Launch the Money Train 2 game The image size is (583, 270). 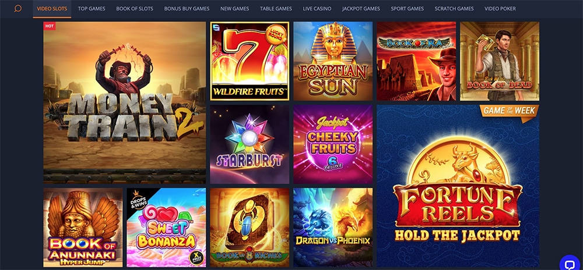(125, 102)
